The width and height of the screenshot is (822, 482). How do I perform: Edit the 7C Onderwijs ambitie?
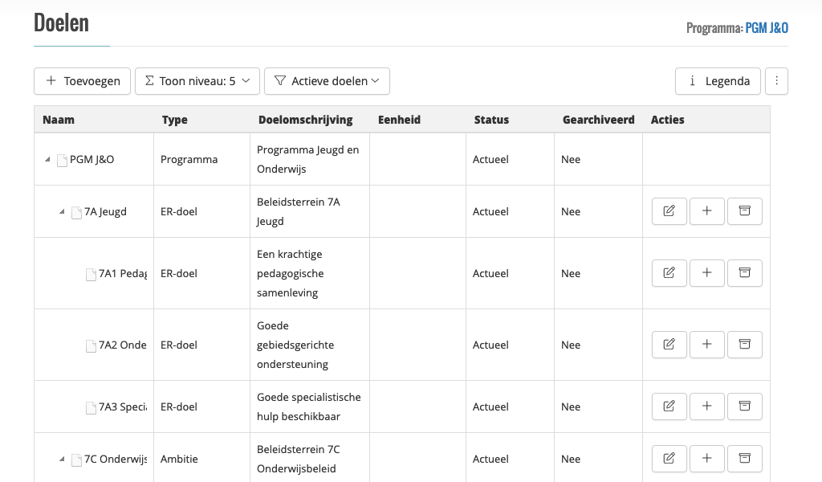[x=669, y=458]
